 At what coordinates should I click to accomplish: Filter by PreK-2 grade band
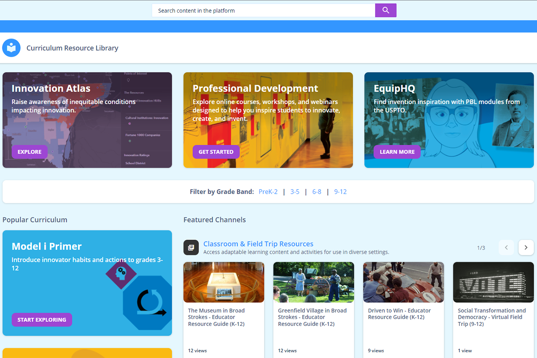pyautogui.click(x=268, y=192)
